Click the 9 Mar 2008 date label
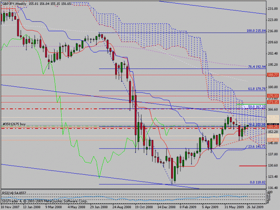280x210 pixels. [x=54, y=207]
